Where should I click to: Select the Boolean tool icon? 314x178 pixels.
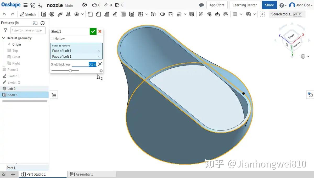coord(162,14)
